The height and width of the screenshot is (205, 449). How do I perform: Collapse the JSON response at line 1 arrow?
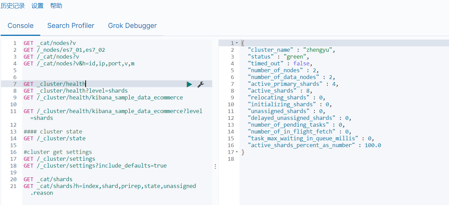237,43
